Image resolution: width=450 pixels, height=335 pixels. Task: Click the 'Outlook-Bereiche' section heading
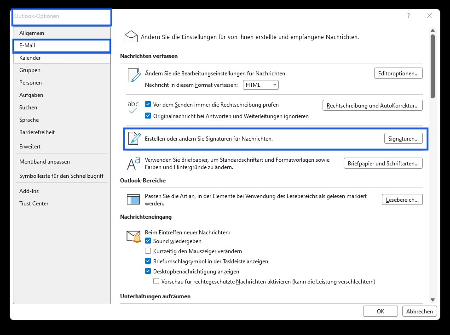(143, 181)
